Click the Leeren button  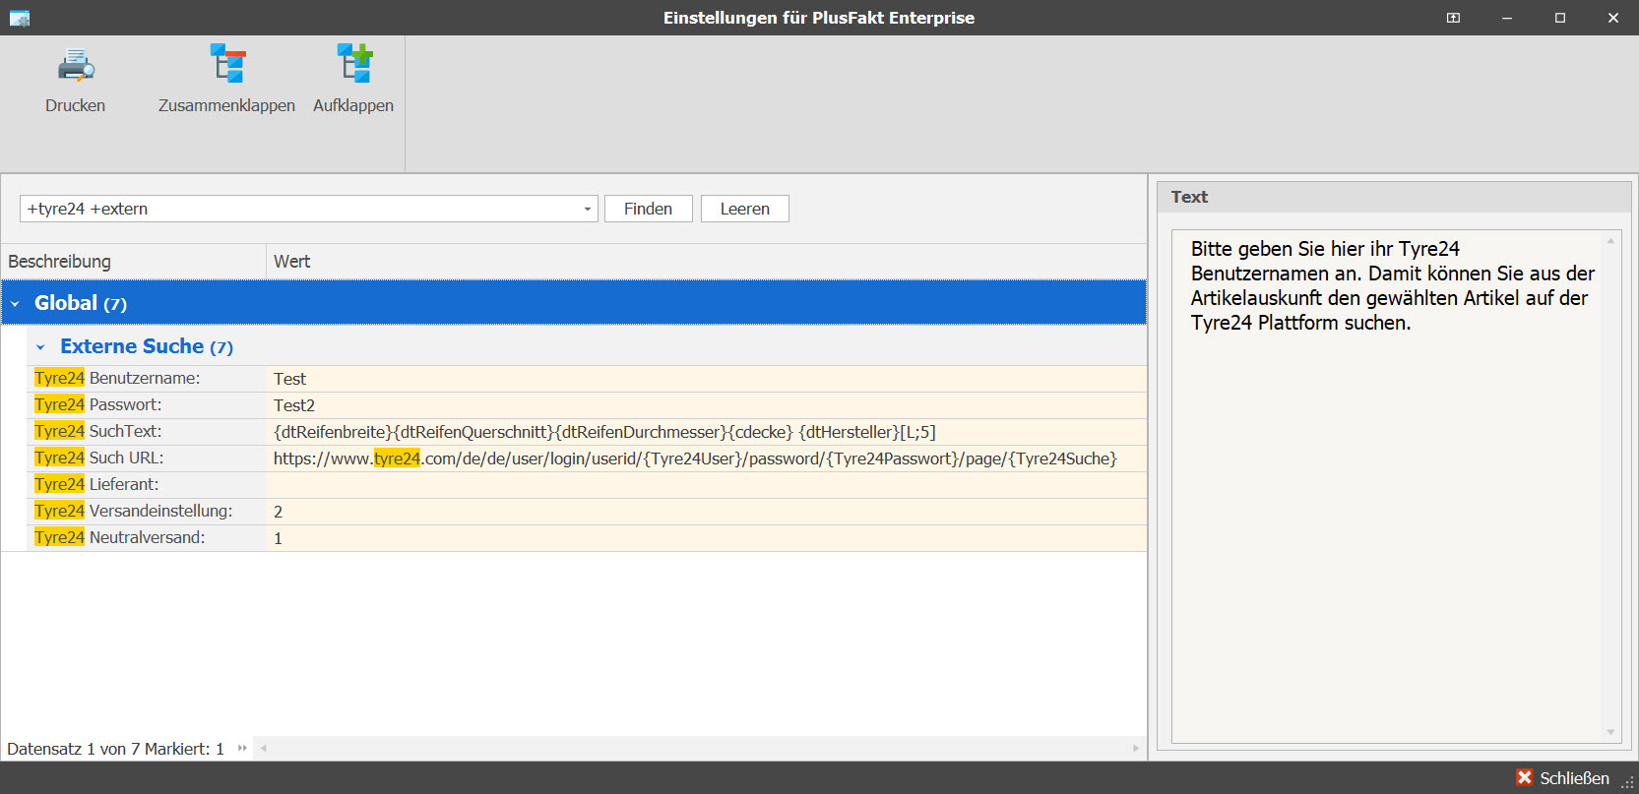pos(744,209)
